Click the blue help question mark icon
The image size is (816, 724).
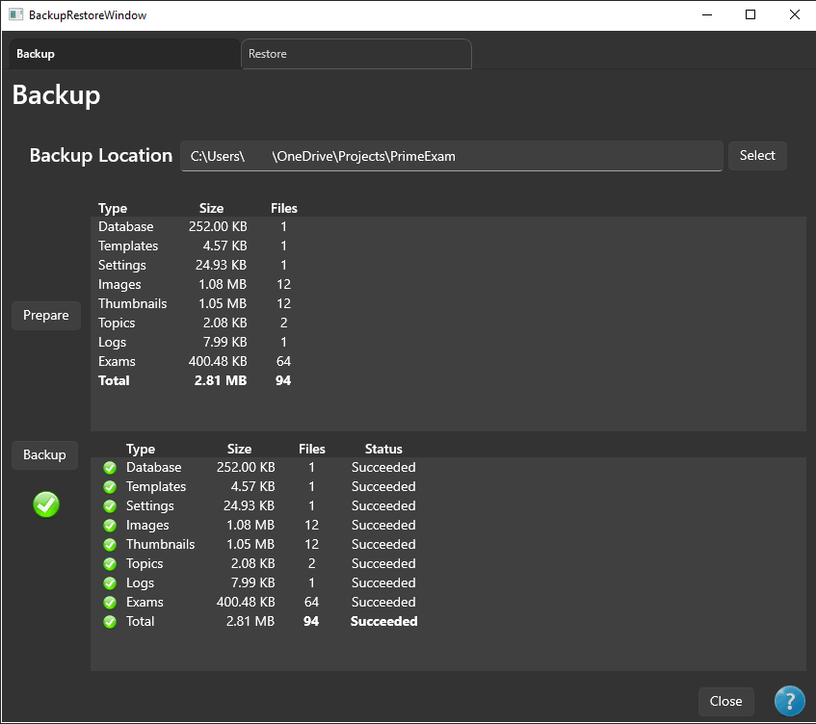[789, 701]
